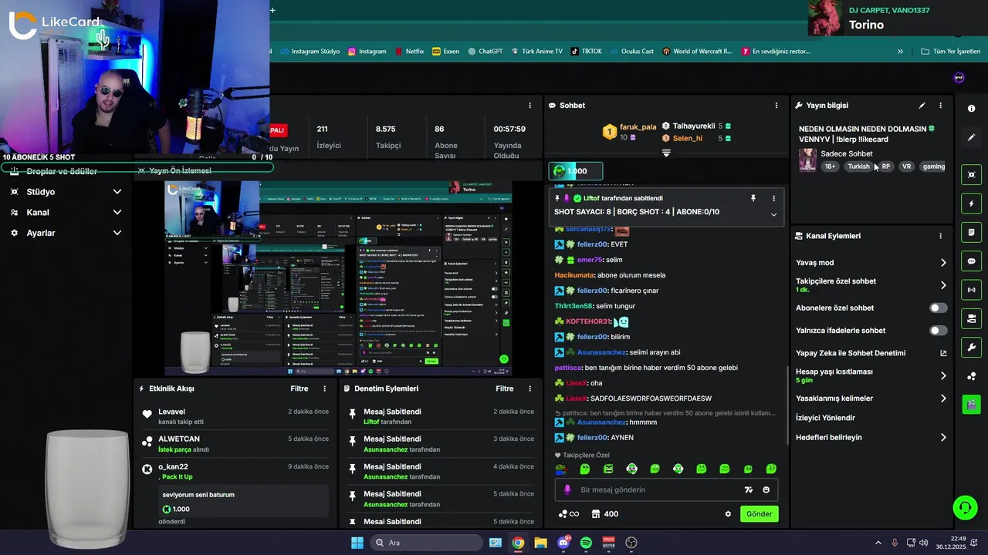
Task: Open Türk Anime TV bookmark
Action: tap(536, 52)
